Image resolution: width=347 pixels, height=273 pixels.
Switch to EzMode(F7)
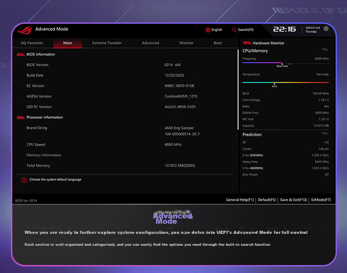pos(321,200)
